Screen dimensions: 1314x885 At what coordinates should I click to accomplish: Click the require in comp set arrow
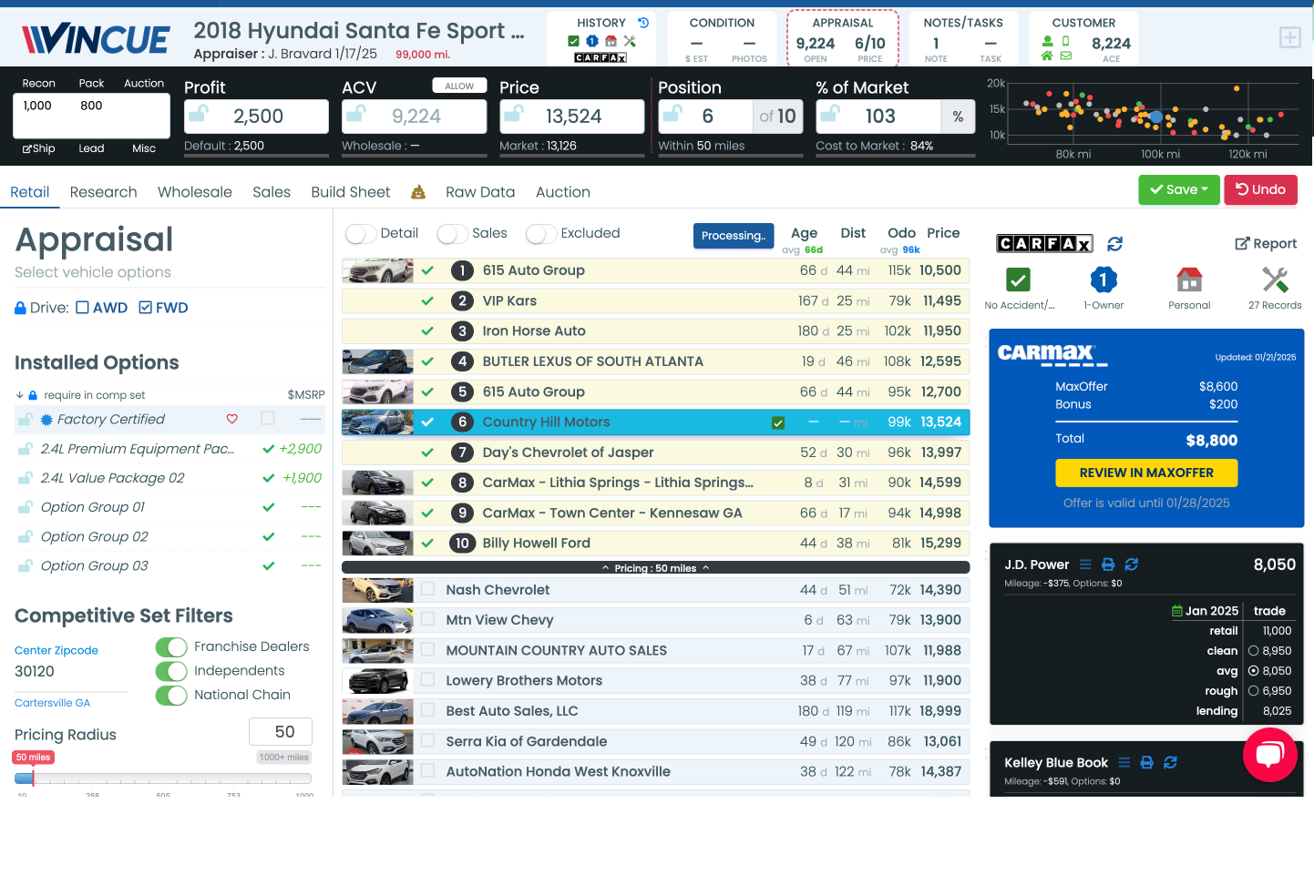point(19,395)
